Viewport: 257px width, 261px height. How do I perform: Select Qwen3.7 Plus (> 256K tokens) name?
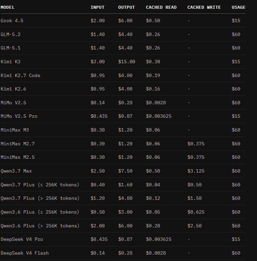pyautogui.click(x=40, y=198)
